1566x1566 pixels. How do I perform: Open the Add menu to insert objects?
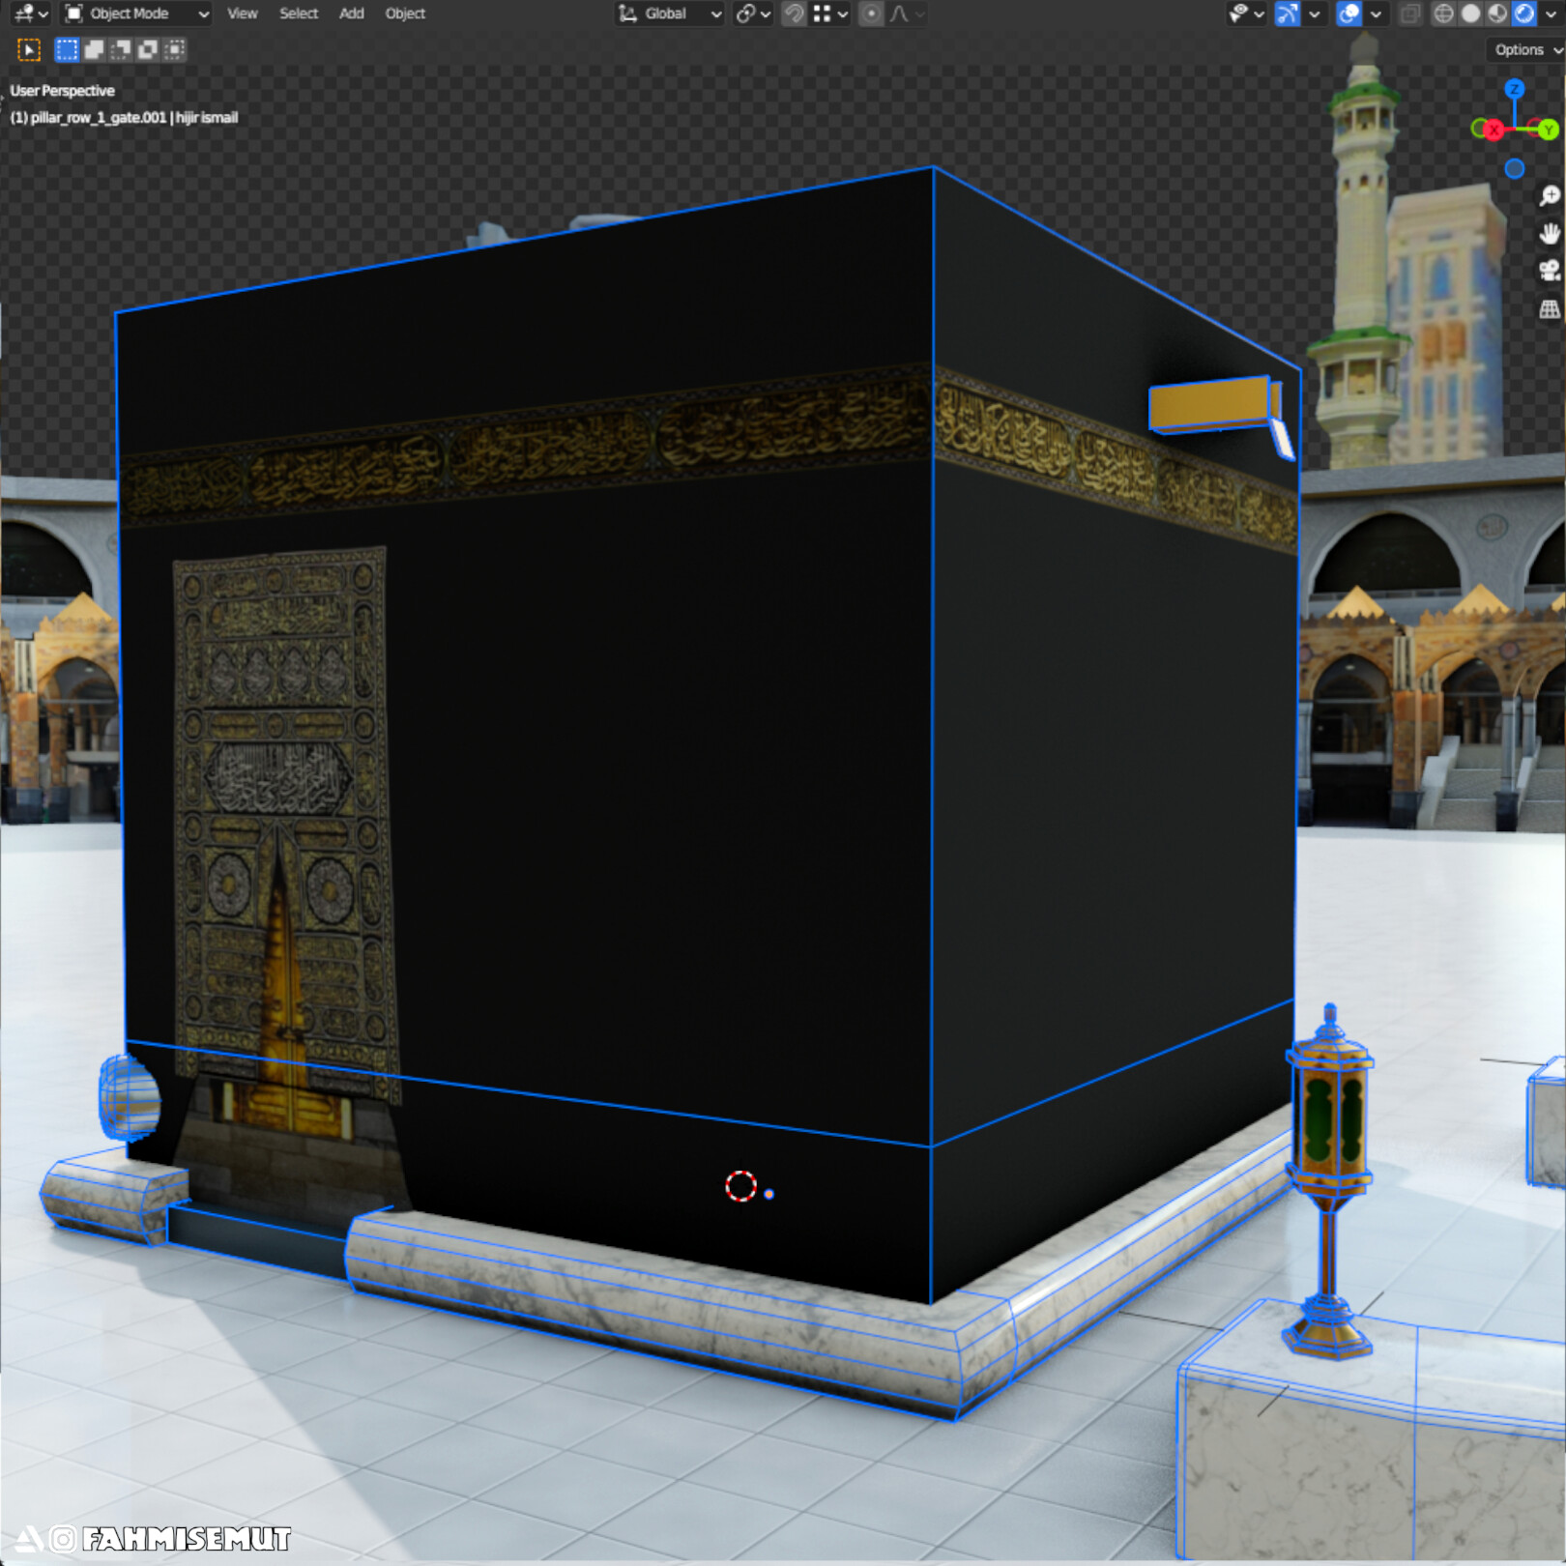[351, 14]
